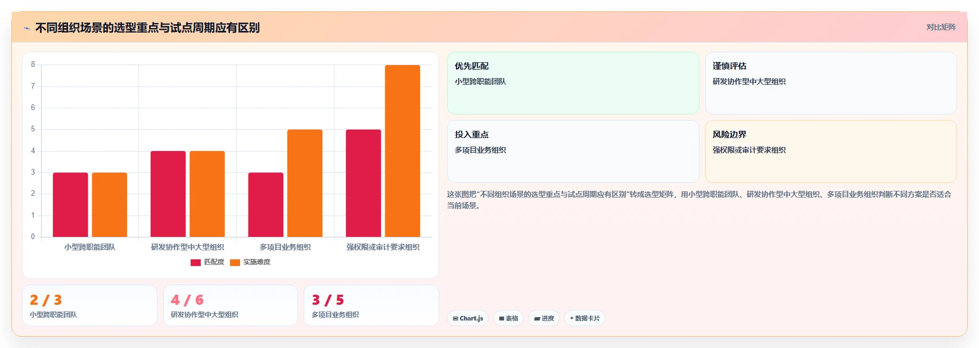The height and width of the screenshot is (348, 979).
Task: Click the red bar for 强权限或审计要求组织
Action: 363,183
